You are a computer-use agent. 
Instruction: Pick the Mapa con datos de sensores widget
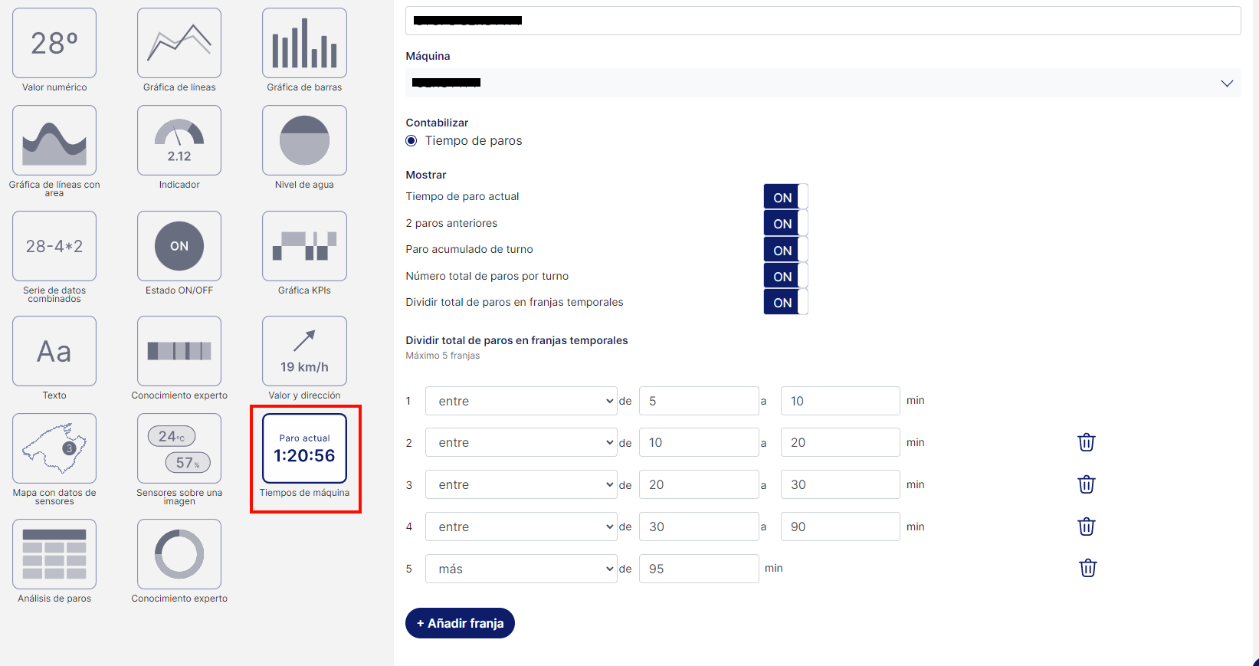click(x=54, y=449)
